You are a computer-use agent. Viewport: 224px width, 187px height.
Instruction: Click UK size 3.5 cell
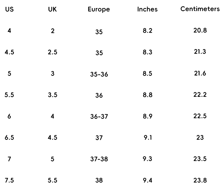(53, 95)
